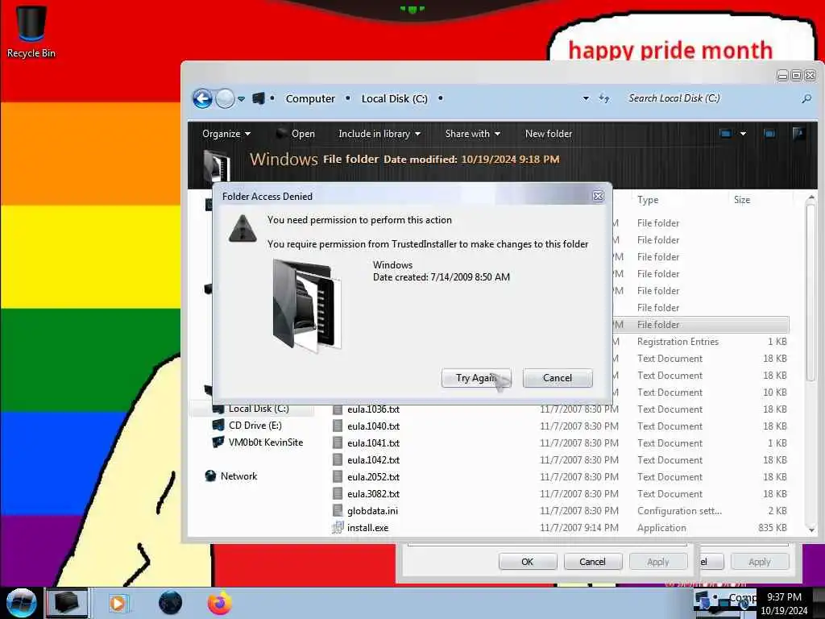This screenshot has width=825, height=619.
Task: Click the eula.1040.txt file icon
Action: point(338,426)
